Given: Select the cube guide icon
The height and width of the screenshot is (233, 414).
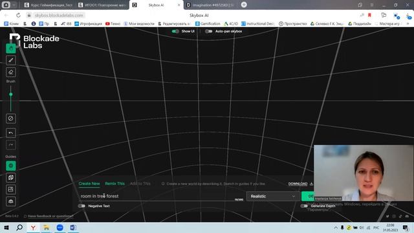Looking at the screenshot, I should (11, 177).
